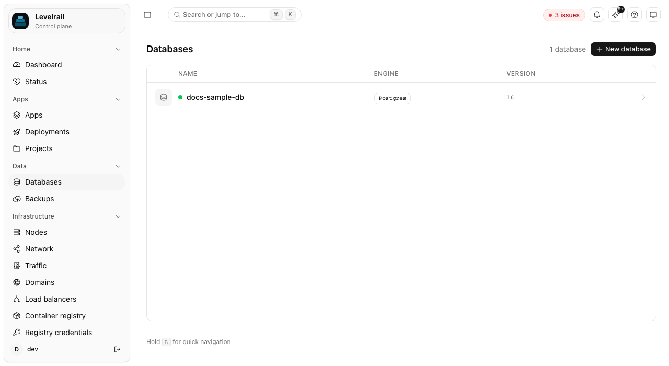Viewport: 669px width, 366px height.
Task: Collapse the Apps section chevron
Action: 118,99
